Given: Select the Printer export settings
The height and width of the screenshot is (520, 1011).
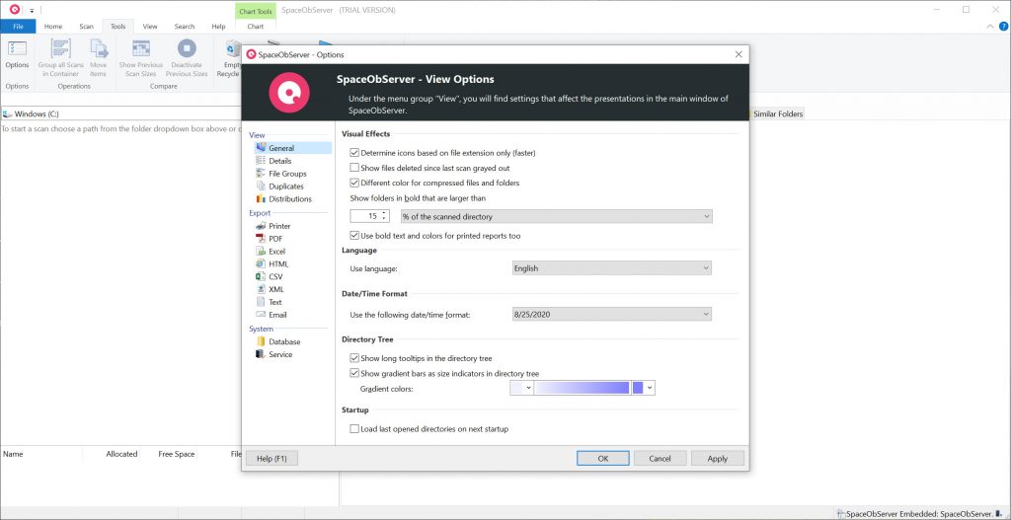Looking at the screenshot, I should tap(279, 226).
